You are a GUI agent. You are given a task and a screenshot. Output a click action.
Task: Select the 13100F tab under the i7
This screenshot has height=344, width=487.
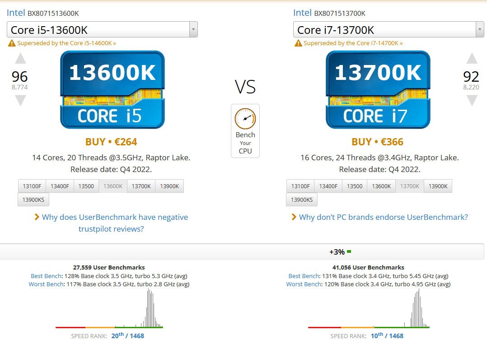tap(300, 186)
